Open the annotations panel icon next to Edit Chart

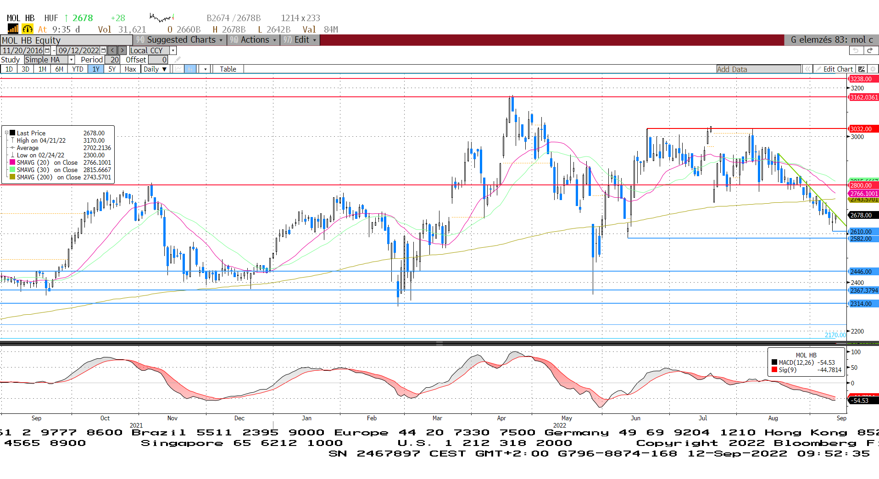tap(862, 69)
